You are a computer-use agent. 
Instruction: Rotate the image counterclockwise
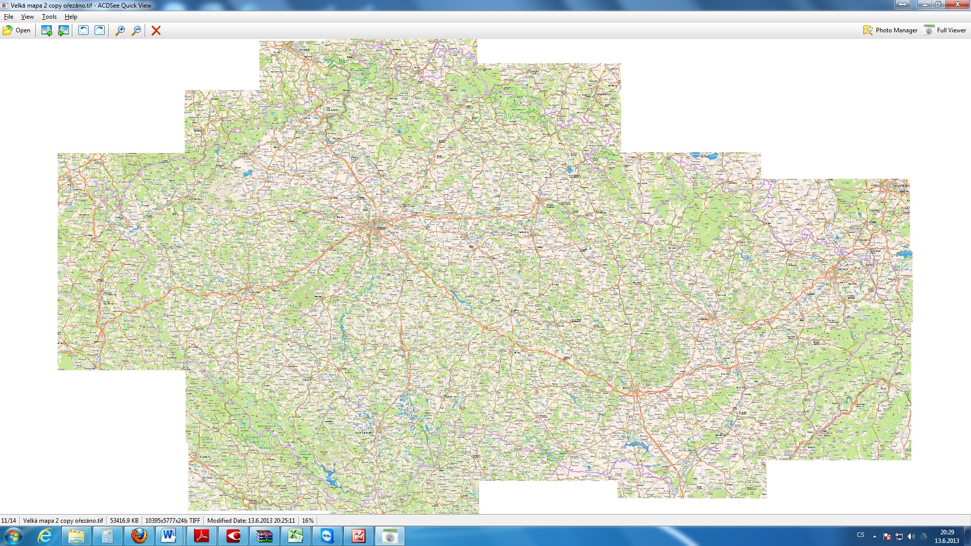point(83,30)
